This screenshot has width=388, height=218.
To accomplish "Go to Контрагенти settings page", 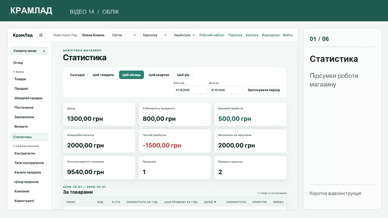I will [24, 154].
